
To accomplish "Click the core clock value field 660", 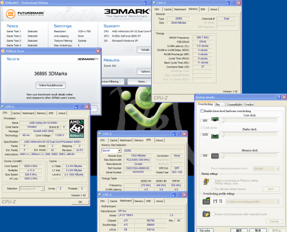I will pyautogui.click(x=205, y=120).
